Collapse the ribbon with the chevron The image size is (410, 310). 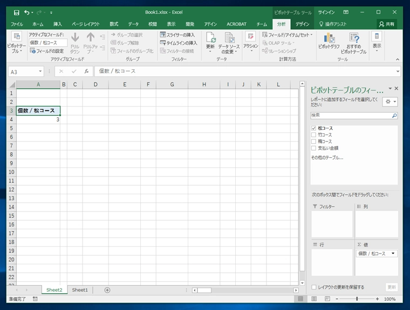coord(398,60)
